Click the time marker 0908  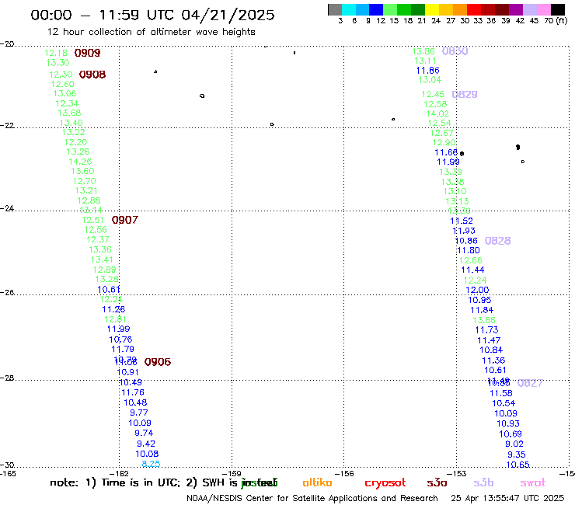92,75
